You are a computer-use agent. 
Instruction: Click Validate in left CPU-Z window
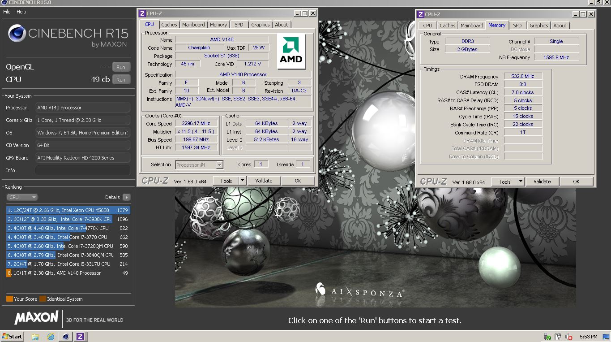pyautogui.click(x=264, y=181)
